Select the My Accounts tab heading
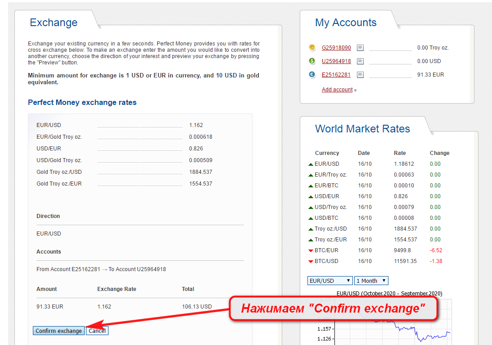Screen dimensions: 492x345 coord(346,23)
